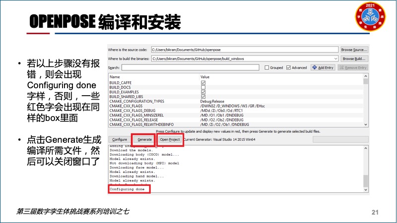Click the Add Entry plus icon
The image size is (397, 223).
pos(315,67)
